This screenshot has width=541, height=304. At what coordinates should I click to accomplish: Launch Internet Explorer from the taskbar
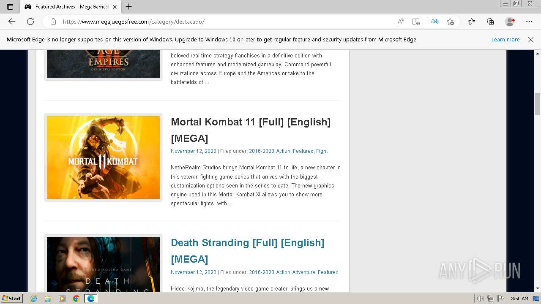tap(34, 299)
